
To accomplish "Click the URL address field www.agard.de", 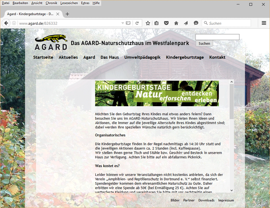I will (69, 23).
